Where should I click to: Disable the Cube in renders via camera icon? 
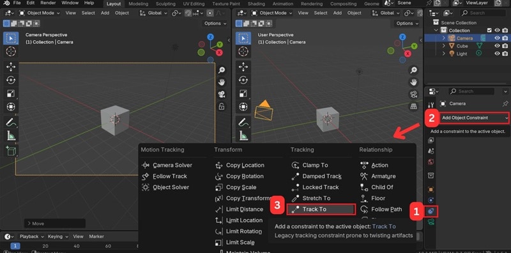click(x=505, y=45)
